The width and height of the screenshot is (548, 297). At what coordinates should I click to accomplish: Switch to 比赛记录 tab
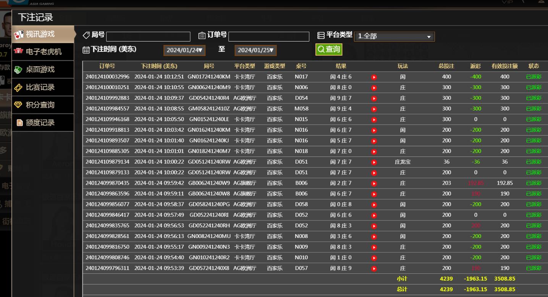click(43, 88)
